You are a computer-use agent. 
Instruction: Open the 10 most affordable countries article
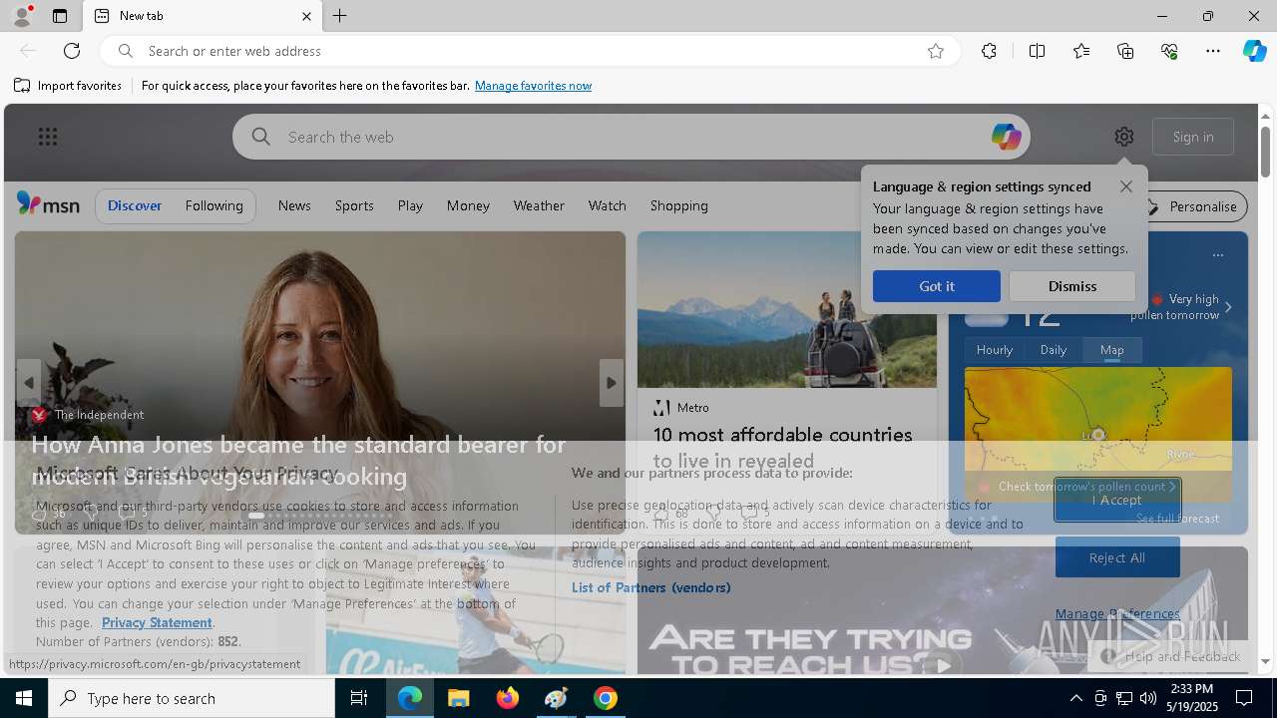click(x=783, y=448)
